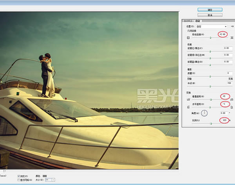Viewport: 235px width, 185px height.
Task: Switch to the Auto Correction (自动校正) tab
Action: [188, 21]
